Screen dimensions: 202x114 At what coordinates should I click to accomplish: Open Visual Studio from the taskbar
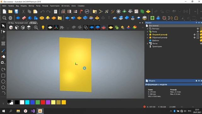click(33, 111)
